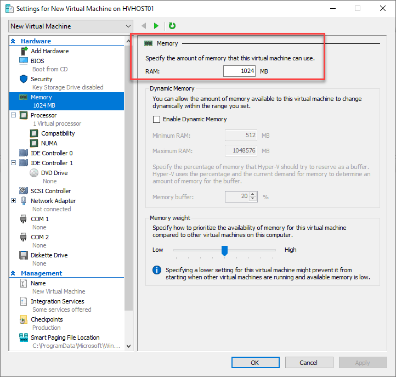Click the RAM input field showing 1024
396x377 pixels.
pos(239,71)
